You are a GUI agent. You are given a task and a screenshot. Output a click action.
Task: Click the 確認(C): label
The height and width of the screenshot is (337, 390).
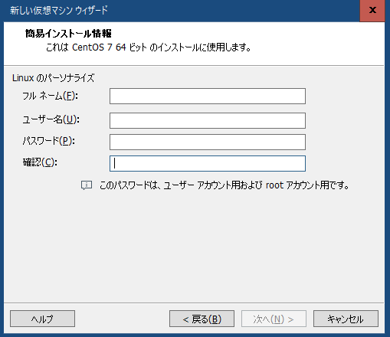click(x=40, y=162)
